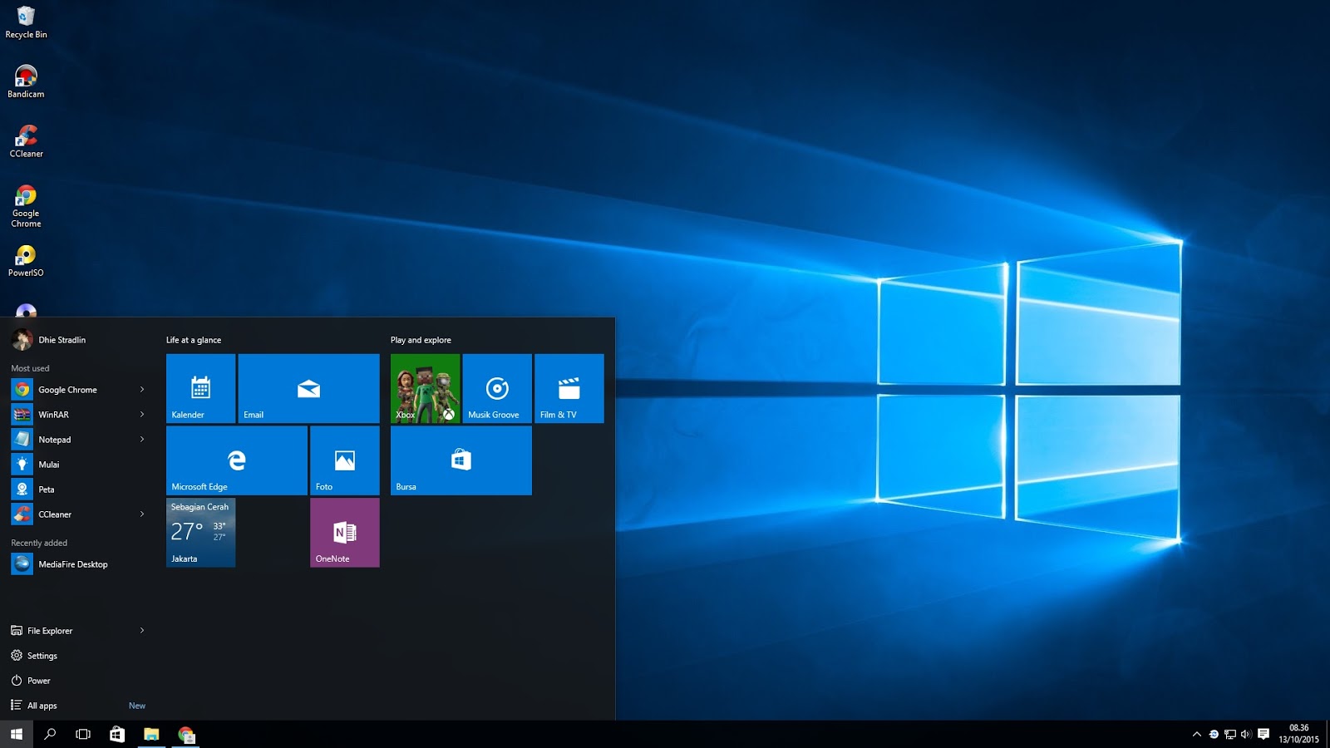Launch the Microsoft Edge tile
Screen dimensions: 1330x748
[x=237, y=460]
